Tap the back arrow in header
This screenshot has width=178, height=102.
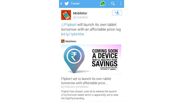[61, 4]
